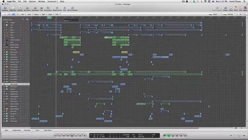Open the Track dropdown menu
The height and width of the screenshot is (140, 248).
tap(30, 14)
